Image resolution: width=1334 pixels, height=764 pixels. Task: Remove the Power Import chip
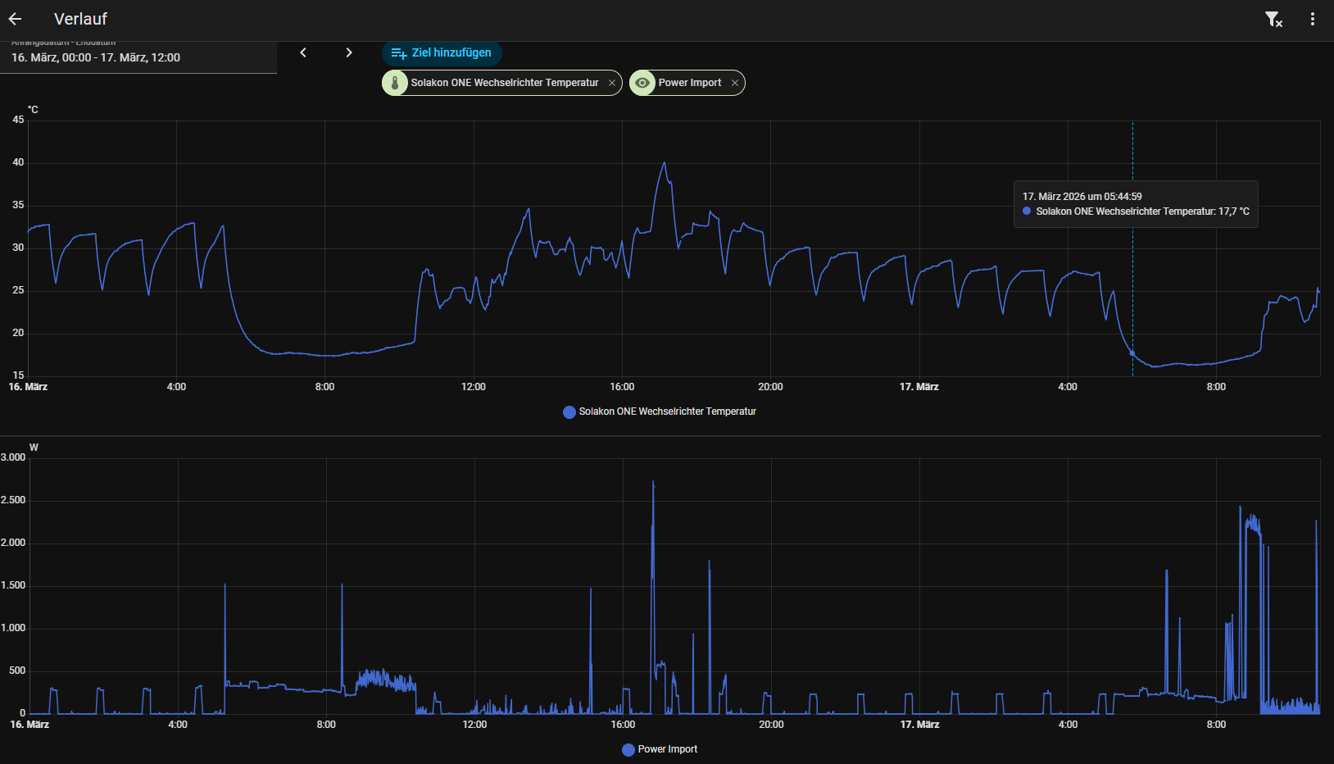735,83
